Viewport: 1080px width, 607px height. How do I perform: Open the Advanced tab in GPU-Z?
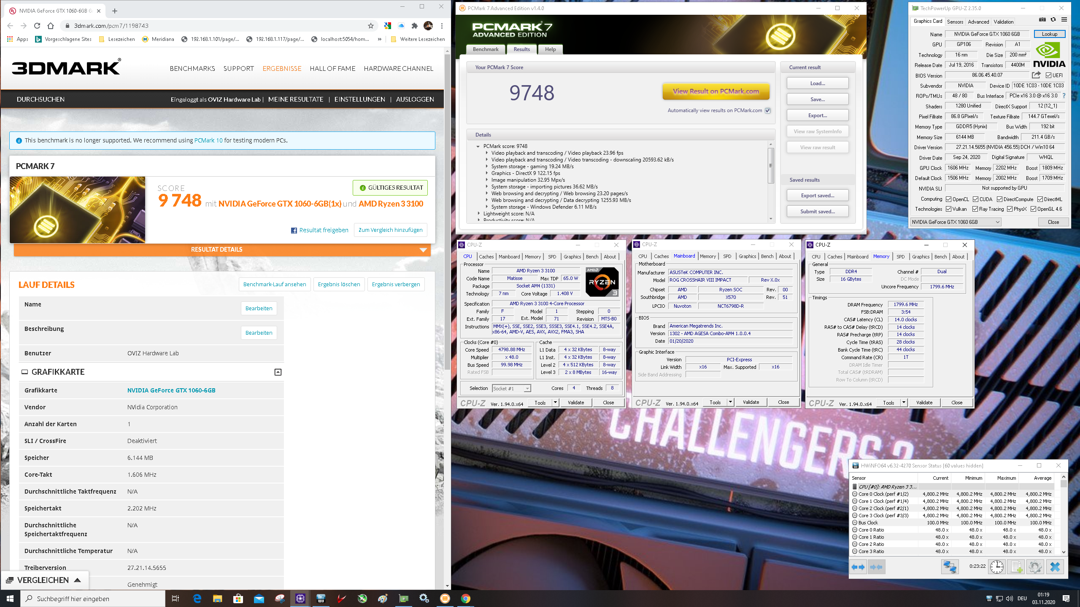978,21
